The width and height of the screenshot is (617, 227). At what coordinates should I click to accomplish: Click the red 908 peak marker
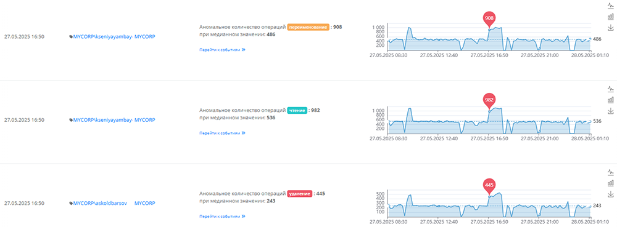tap(489, 18)
